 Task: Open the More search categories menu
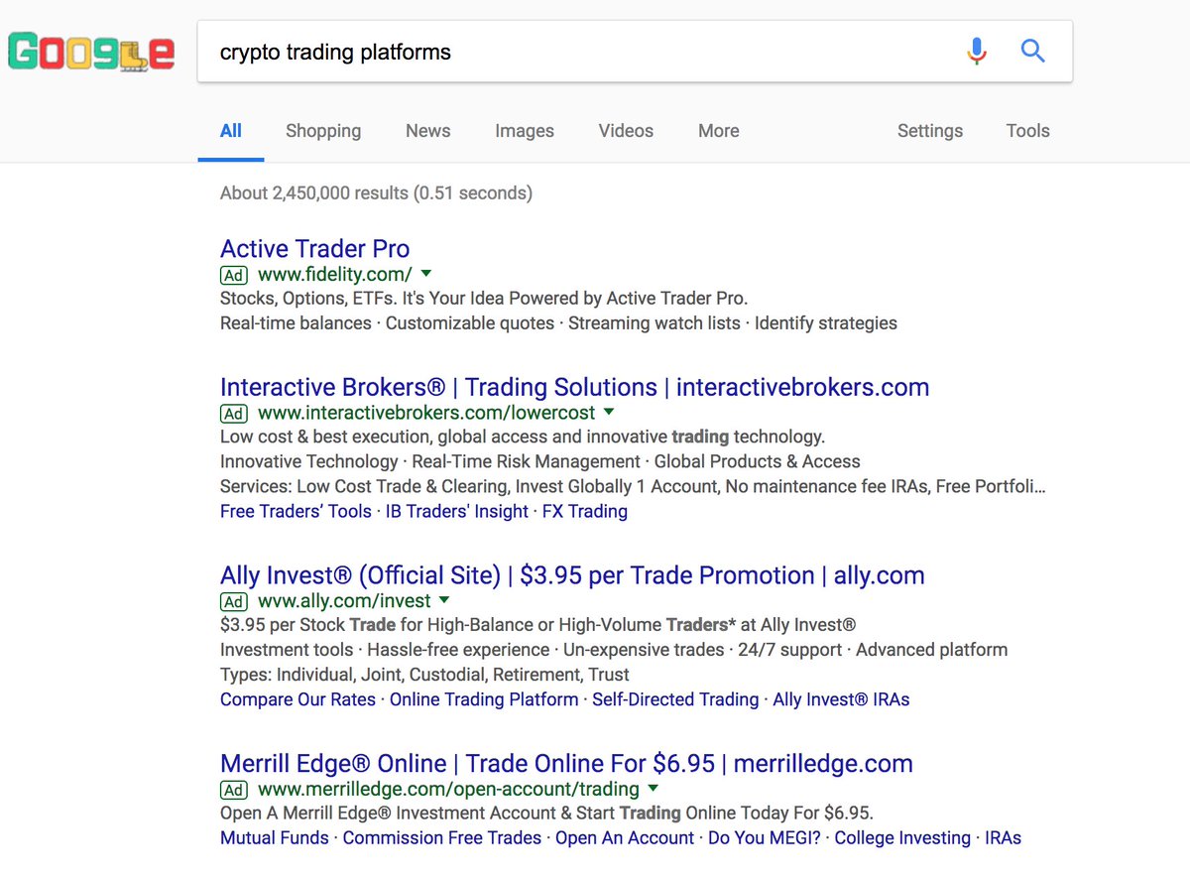[x=719, y=131]
